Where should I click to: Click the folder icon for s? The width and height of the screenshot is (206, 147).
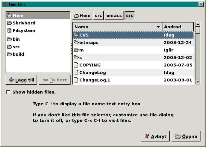(76, 58)
